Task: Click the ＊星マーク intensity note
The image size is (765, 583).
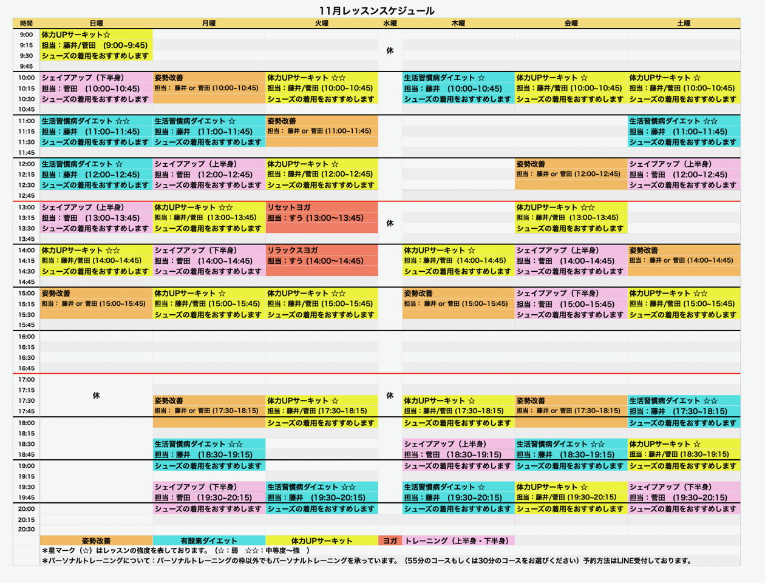Action: coord(176,550)
